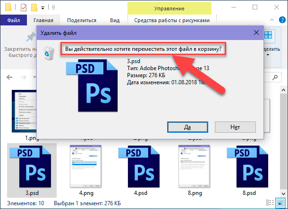This screenshot has width=288, height=209.
Task: Click the large PSD icon in the dialog
Action: click(x=92, y=85)
